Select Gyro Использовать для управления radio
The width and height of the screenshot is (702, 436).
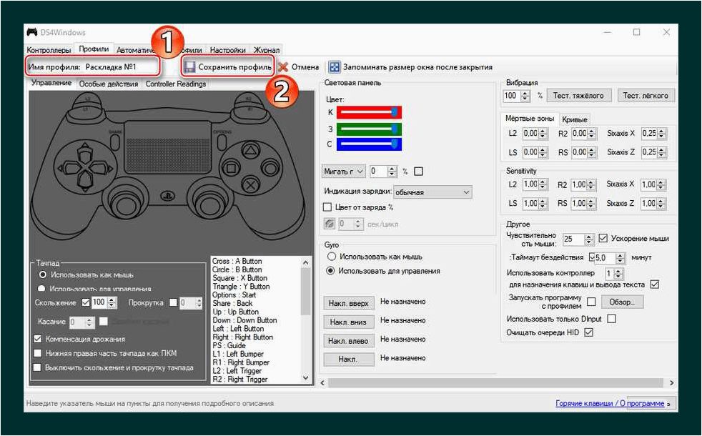[x=330, y=271]
